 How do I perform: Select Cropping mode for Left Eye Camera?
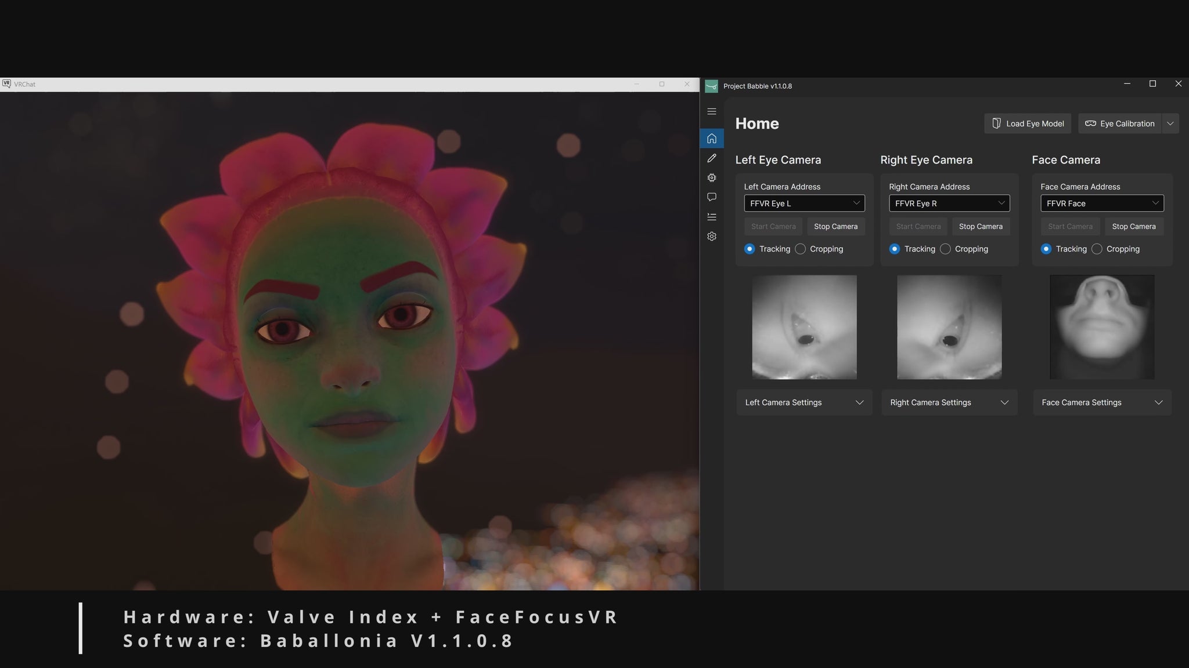[x=801, y=249]
